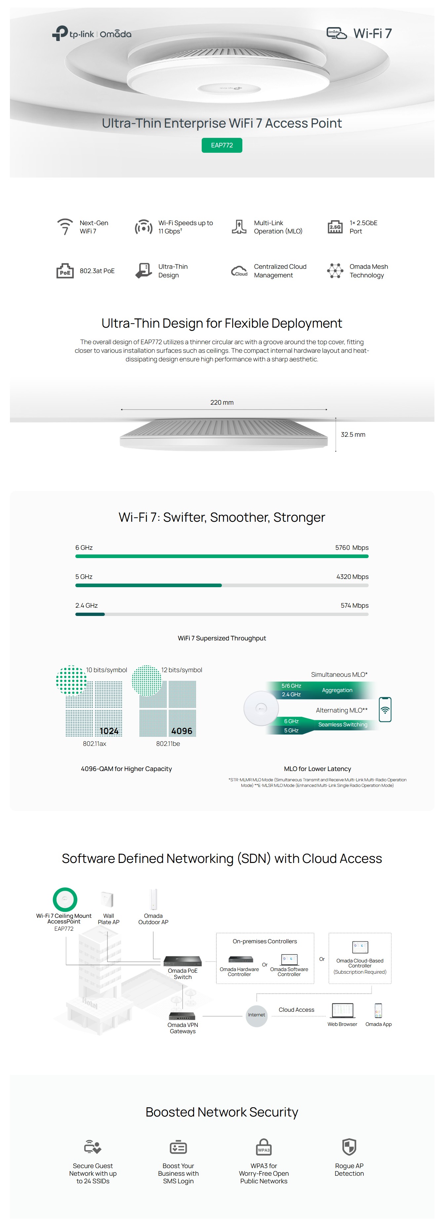Viewport: 448px width, 1222px height.
Task: Click the Ultra-Thin Design icon
Action: 144,270
